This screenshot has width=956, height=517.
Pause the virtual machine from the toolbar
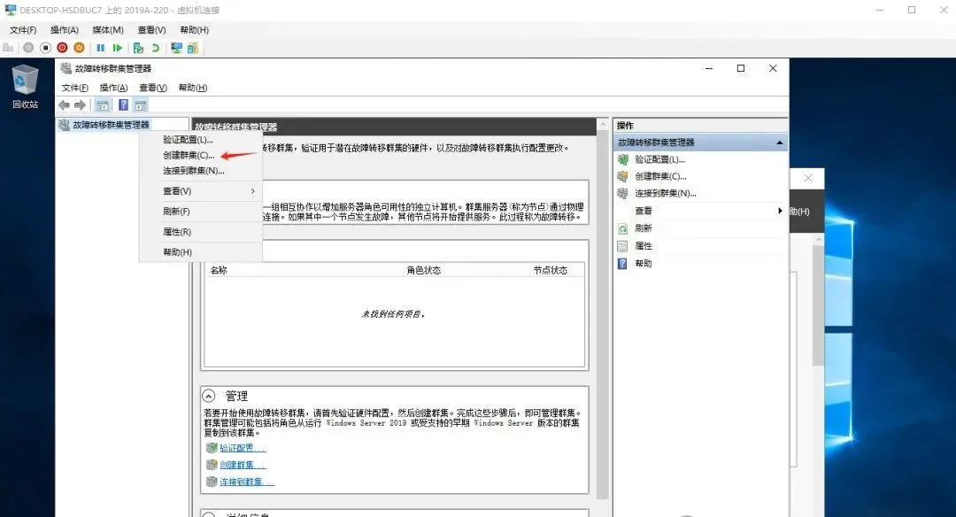point(101,48)
